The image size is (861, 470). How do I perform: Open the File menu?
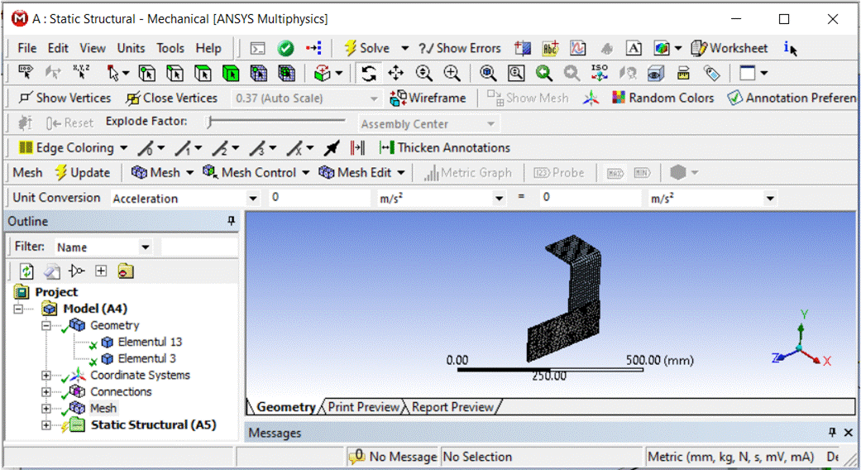click(x=27, y=48)
